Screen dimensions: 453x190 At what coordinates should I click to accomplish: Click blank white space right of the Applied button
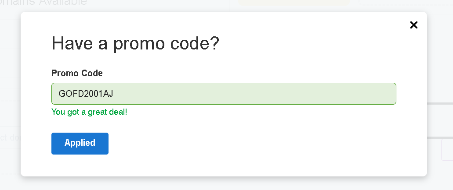(x=242, y=144)
